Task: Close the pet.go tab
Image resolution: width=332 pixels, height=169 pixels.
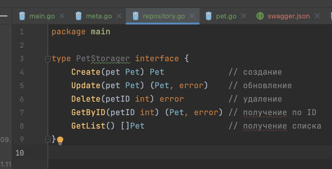Action: [244, 16]
